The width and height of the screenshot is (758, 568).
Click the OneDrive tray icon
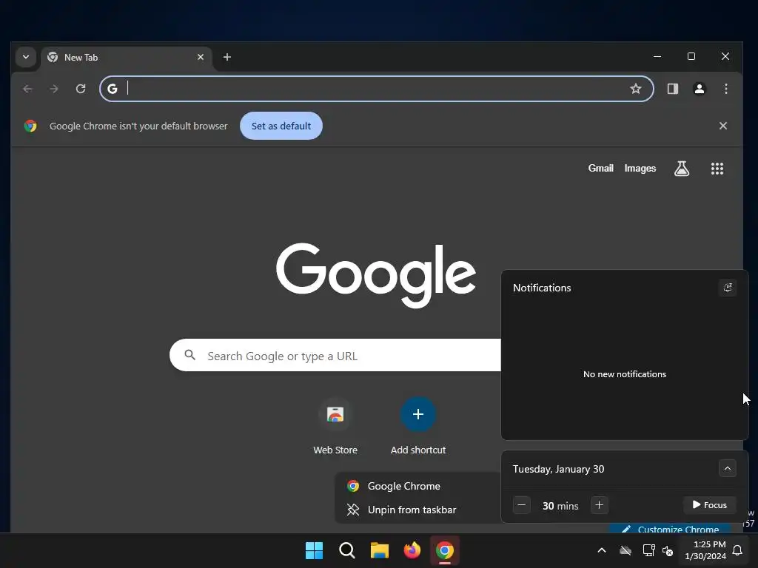625,550
